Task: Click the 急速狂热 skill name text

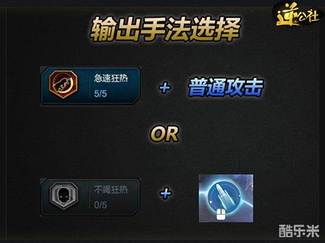Action: click(111, 78)
